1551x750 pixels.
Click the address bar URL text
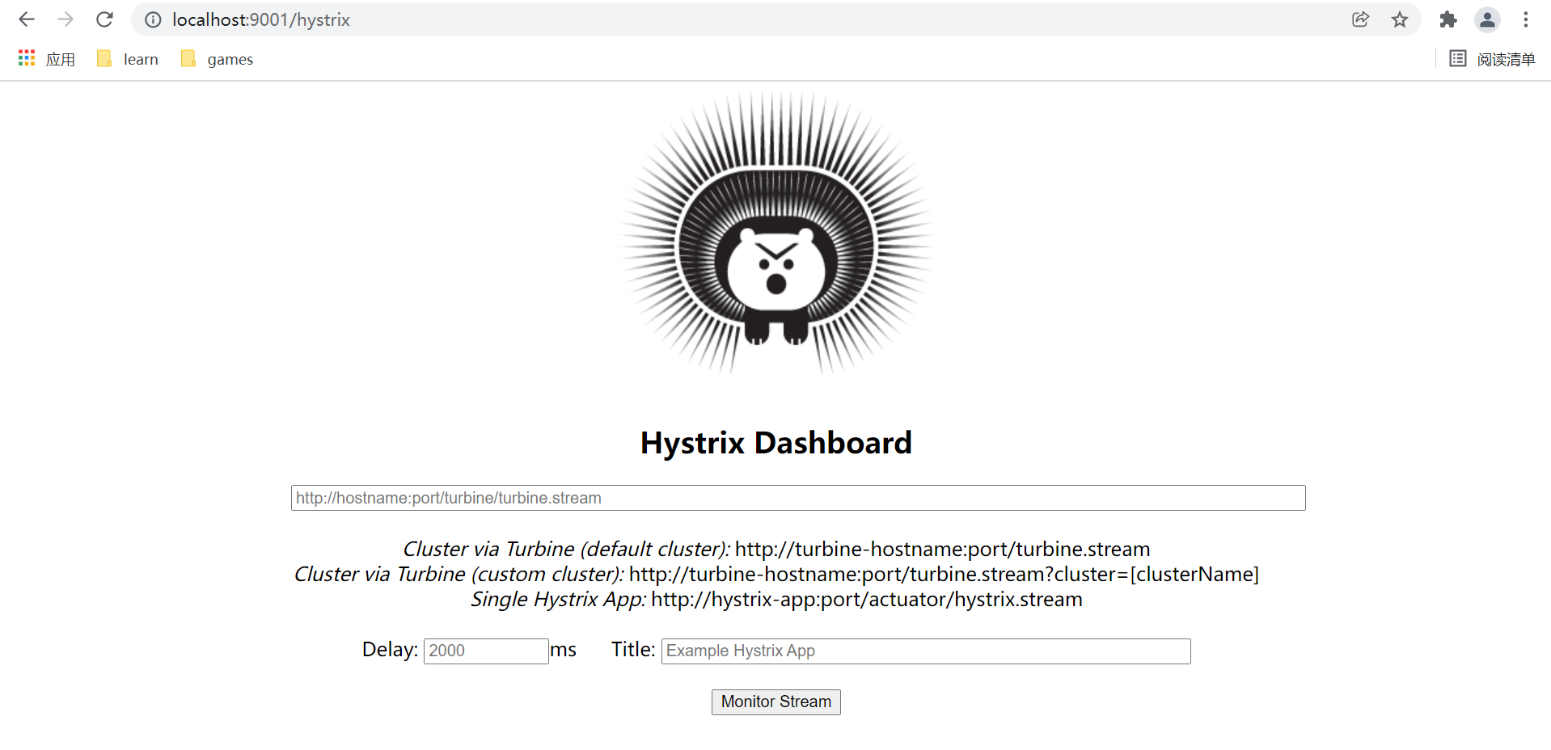tap(261, 20)
